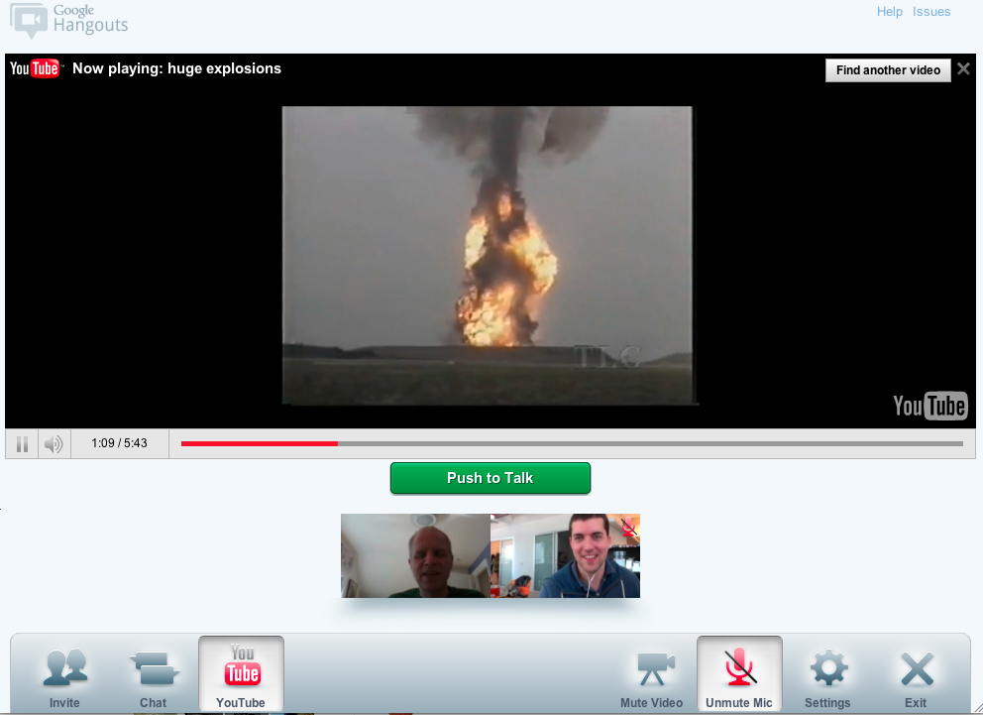Viewport: 983px width, 715px height.
Task: Click the Google Hangouts logo
Action: (69, 20)
